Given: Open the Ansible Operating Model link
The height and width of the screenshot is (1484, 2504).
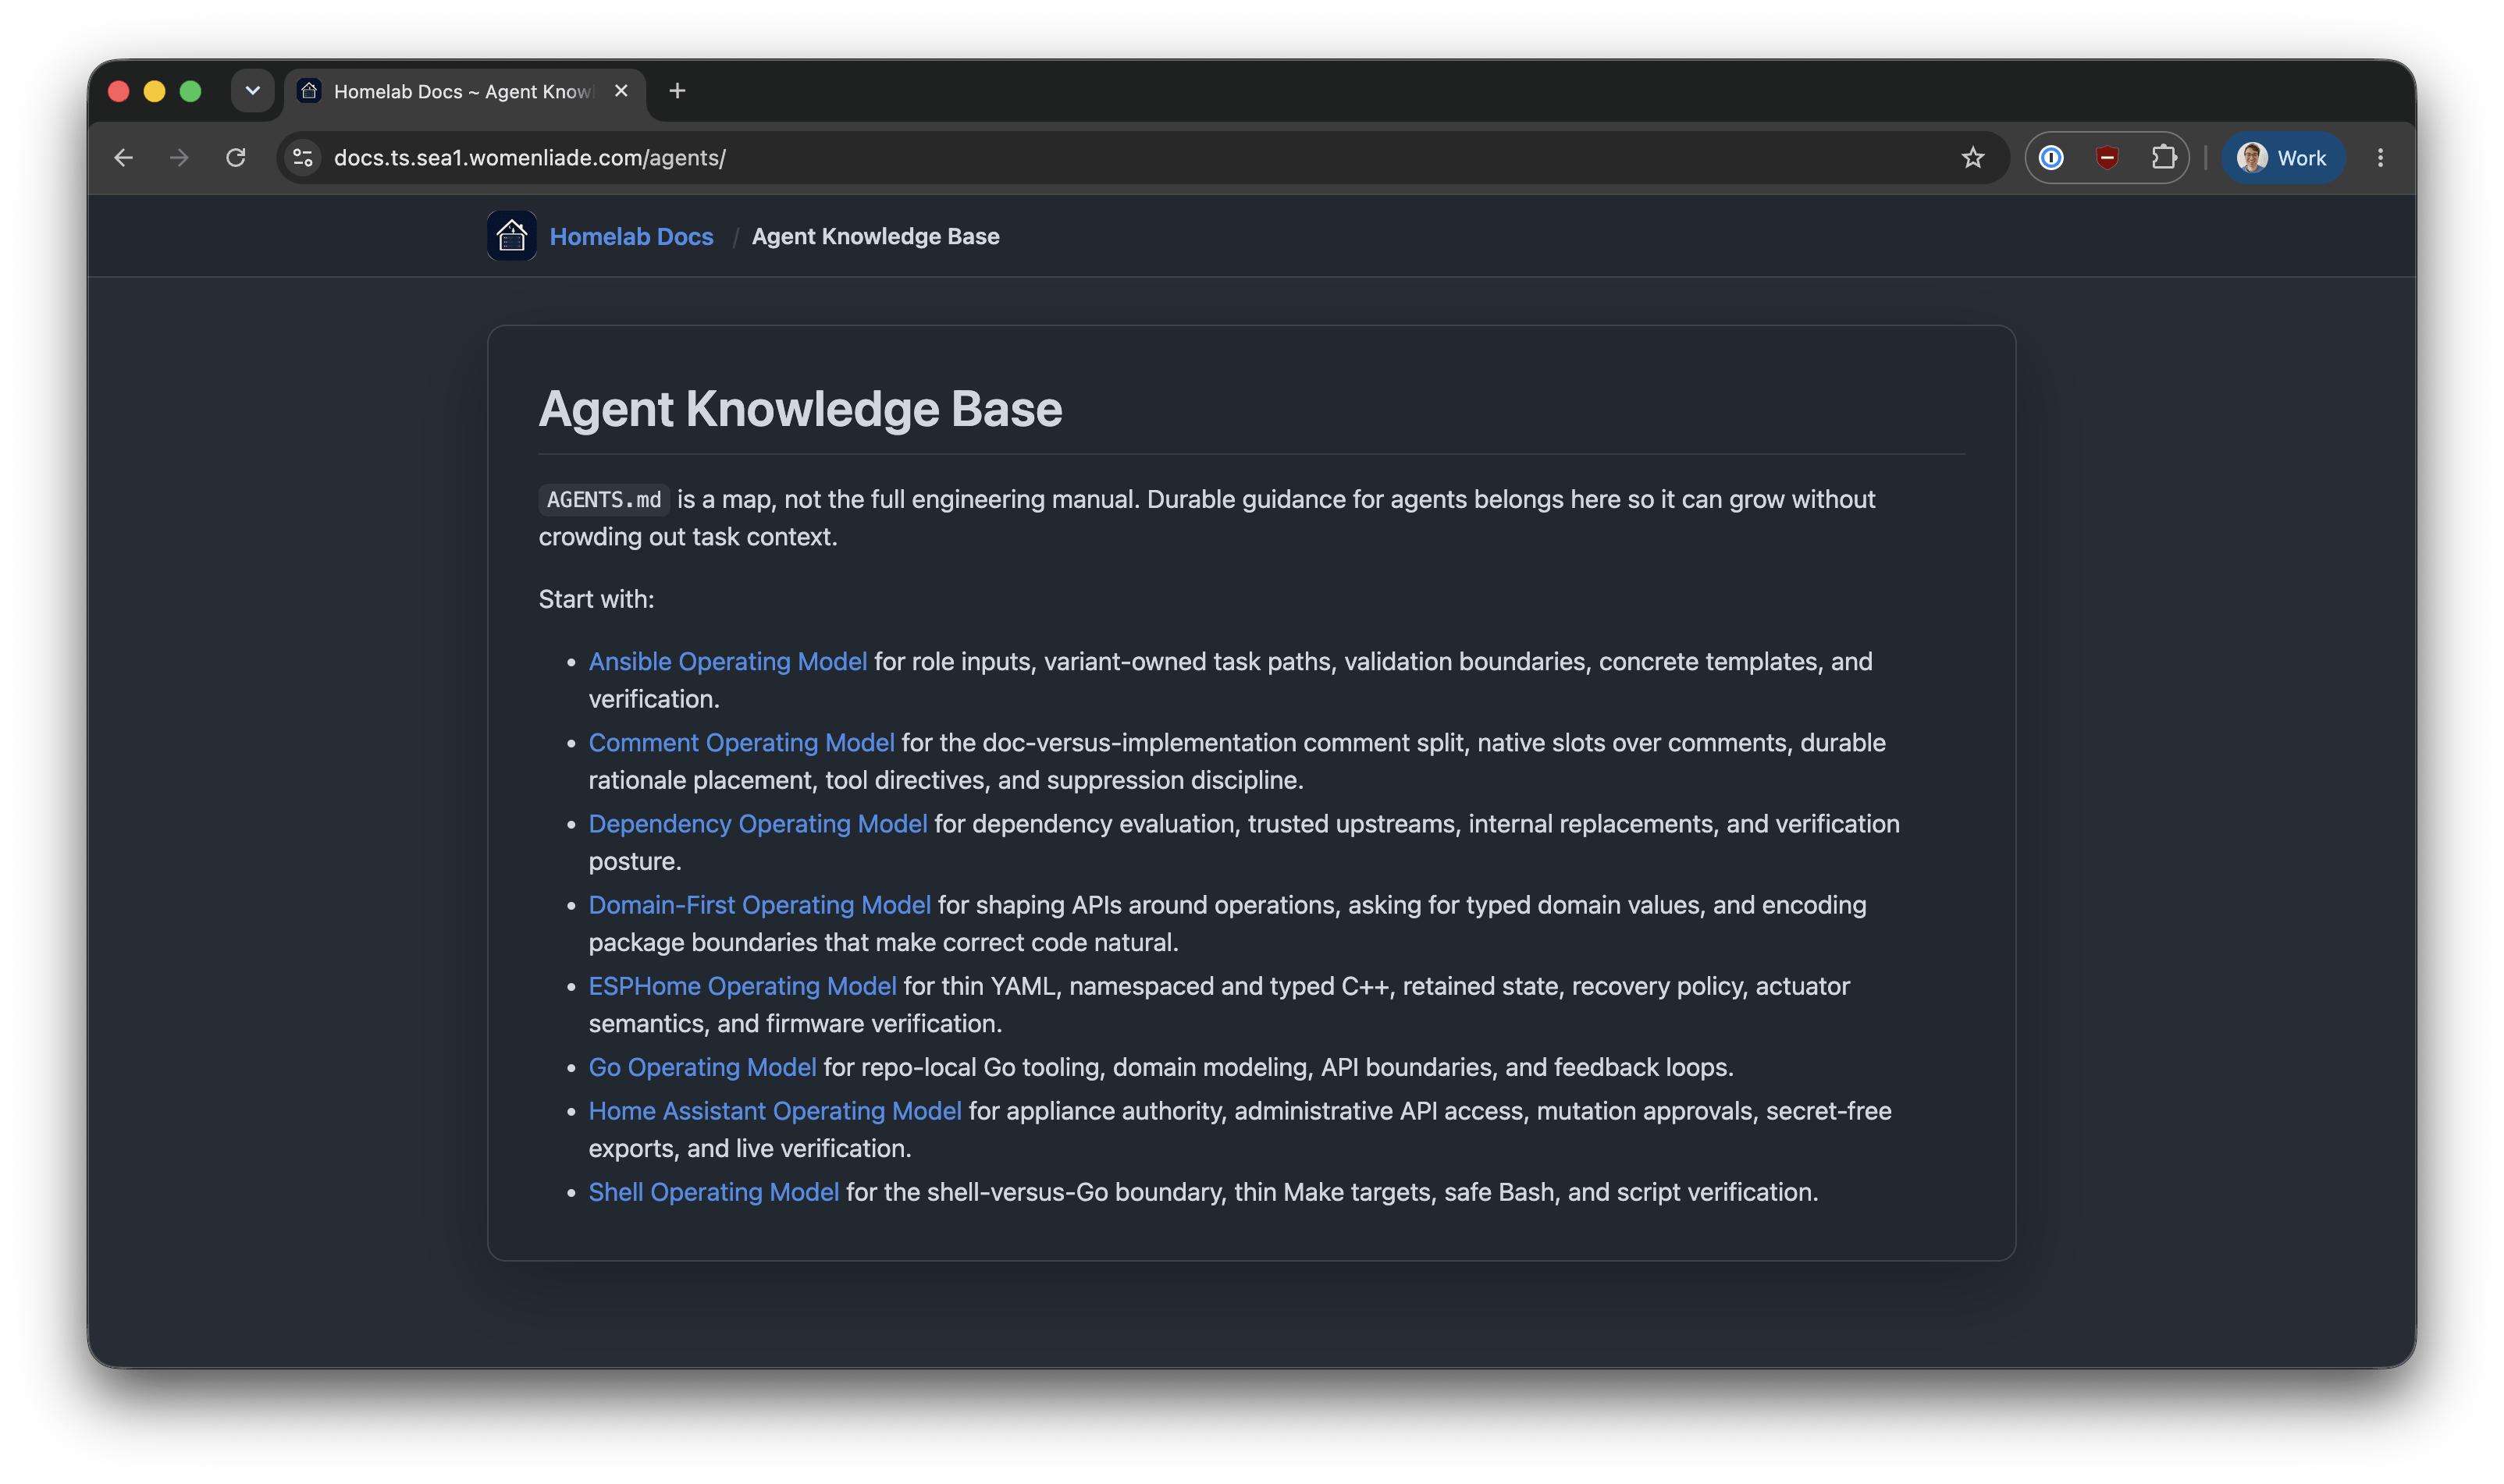Looking at the screenshot, I should [x=727, y=662].
